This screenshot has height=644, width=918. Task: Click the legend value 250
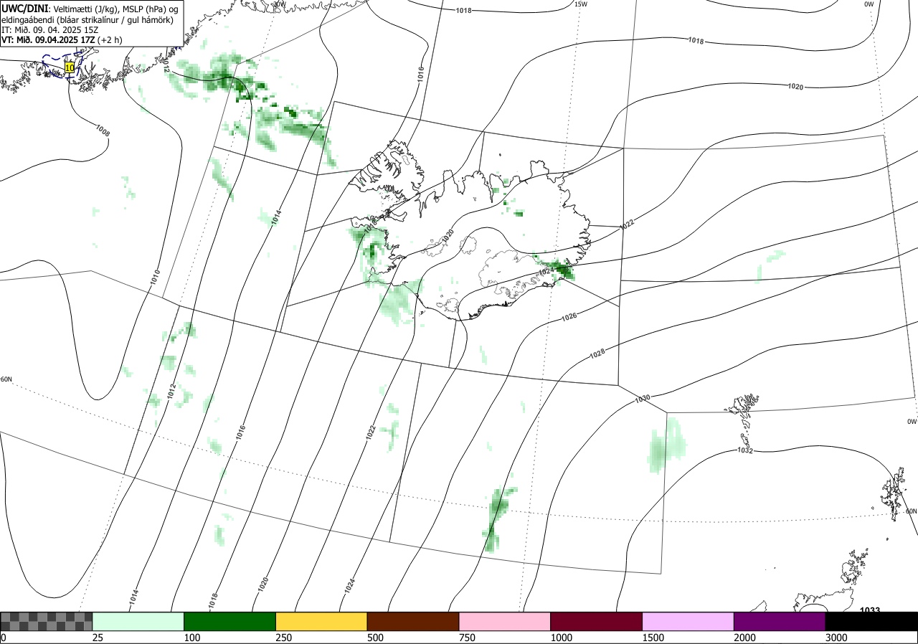point(283,638)
